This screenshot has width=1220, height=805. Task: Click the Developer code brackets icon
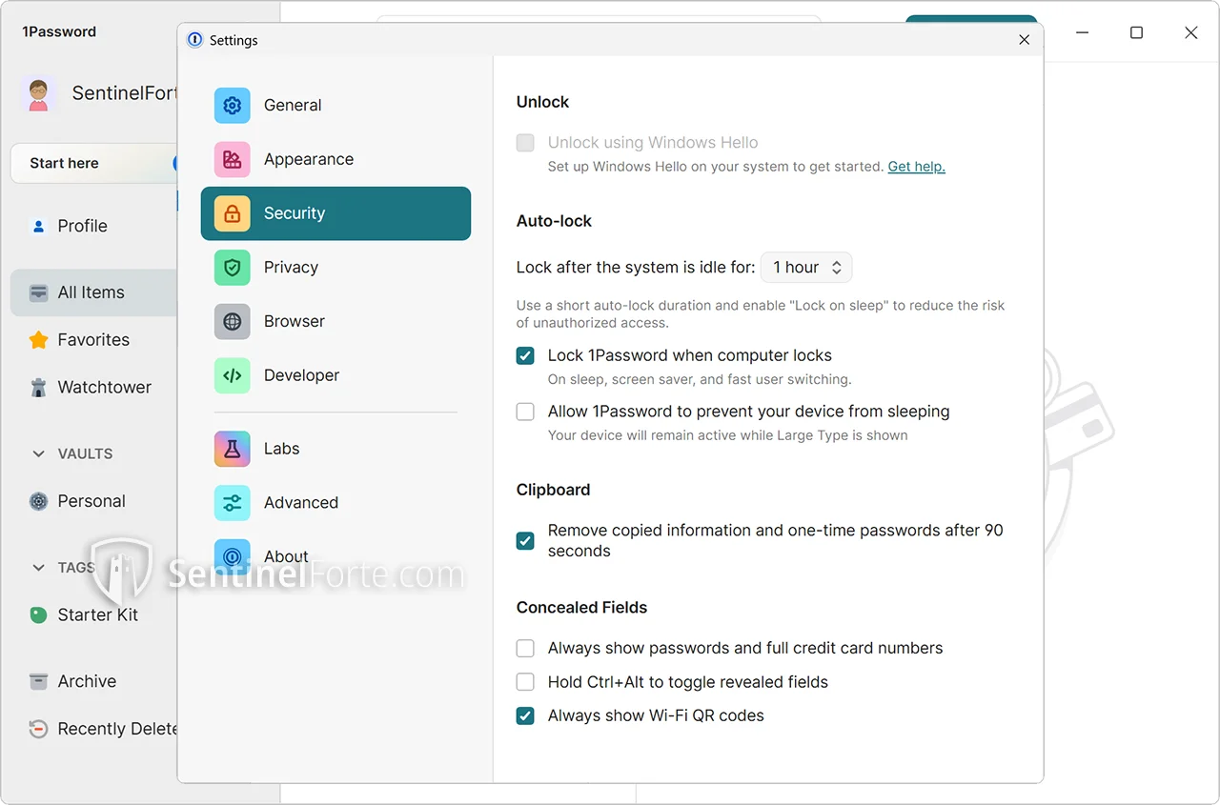[x=233, y=375]
